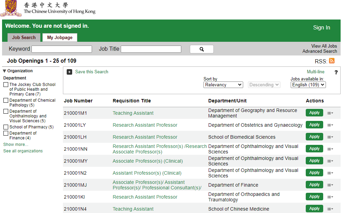Screen dimensions: 342x213
Task: Expand department list with Show more
Action: (x=16, y=145)
